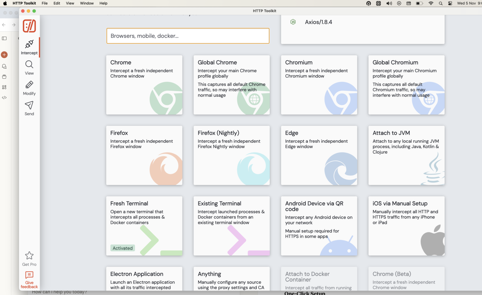
Task: Open the Modify section via pen icon
Action: click(x=29, y=88)
